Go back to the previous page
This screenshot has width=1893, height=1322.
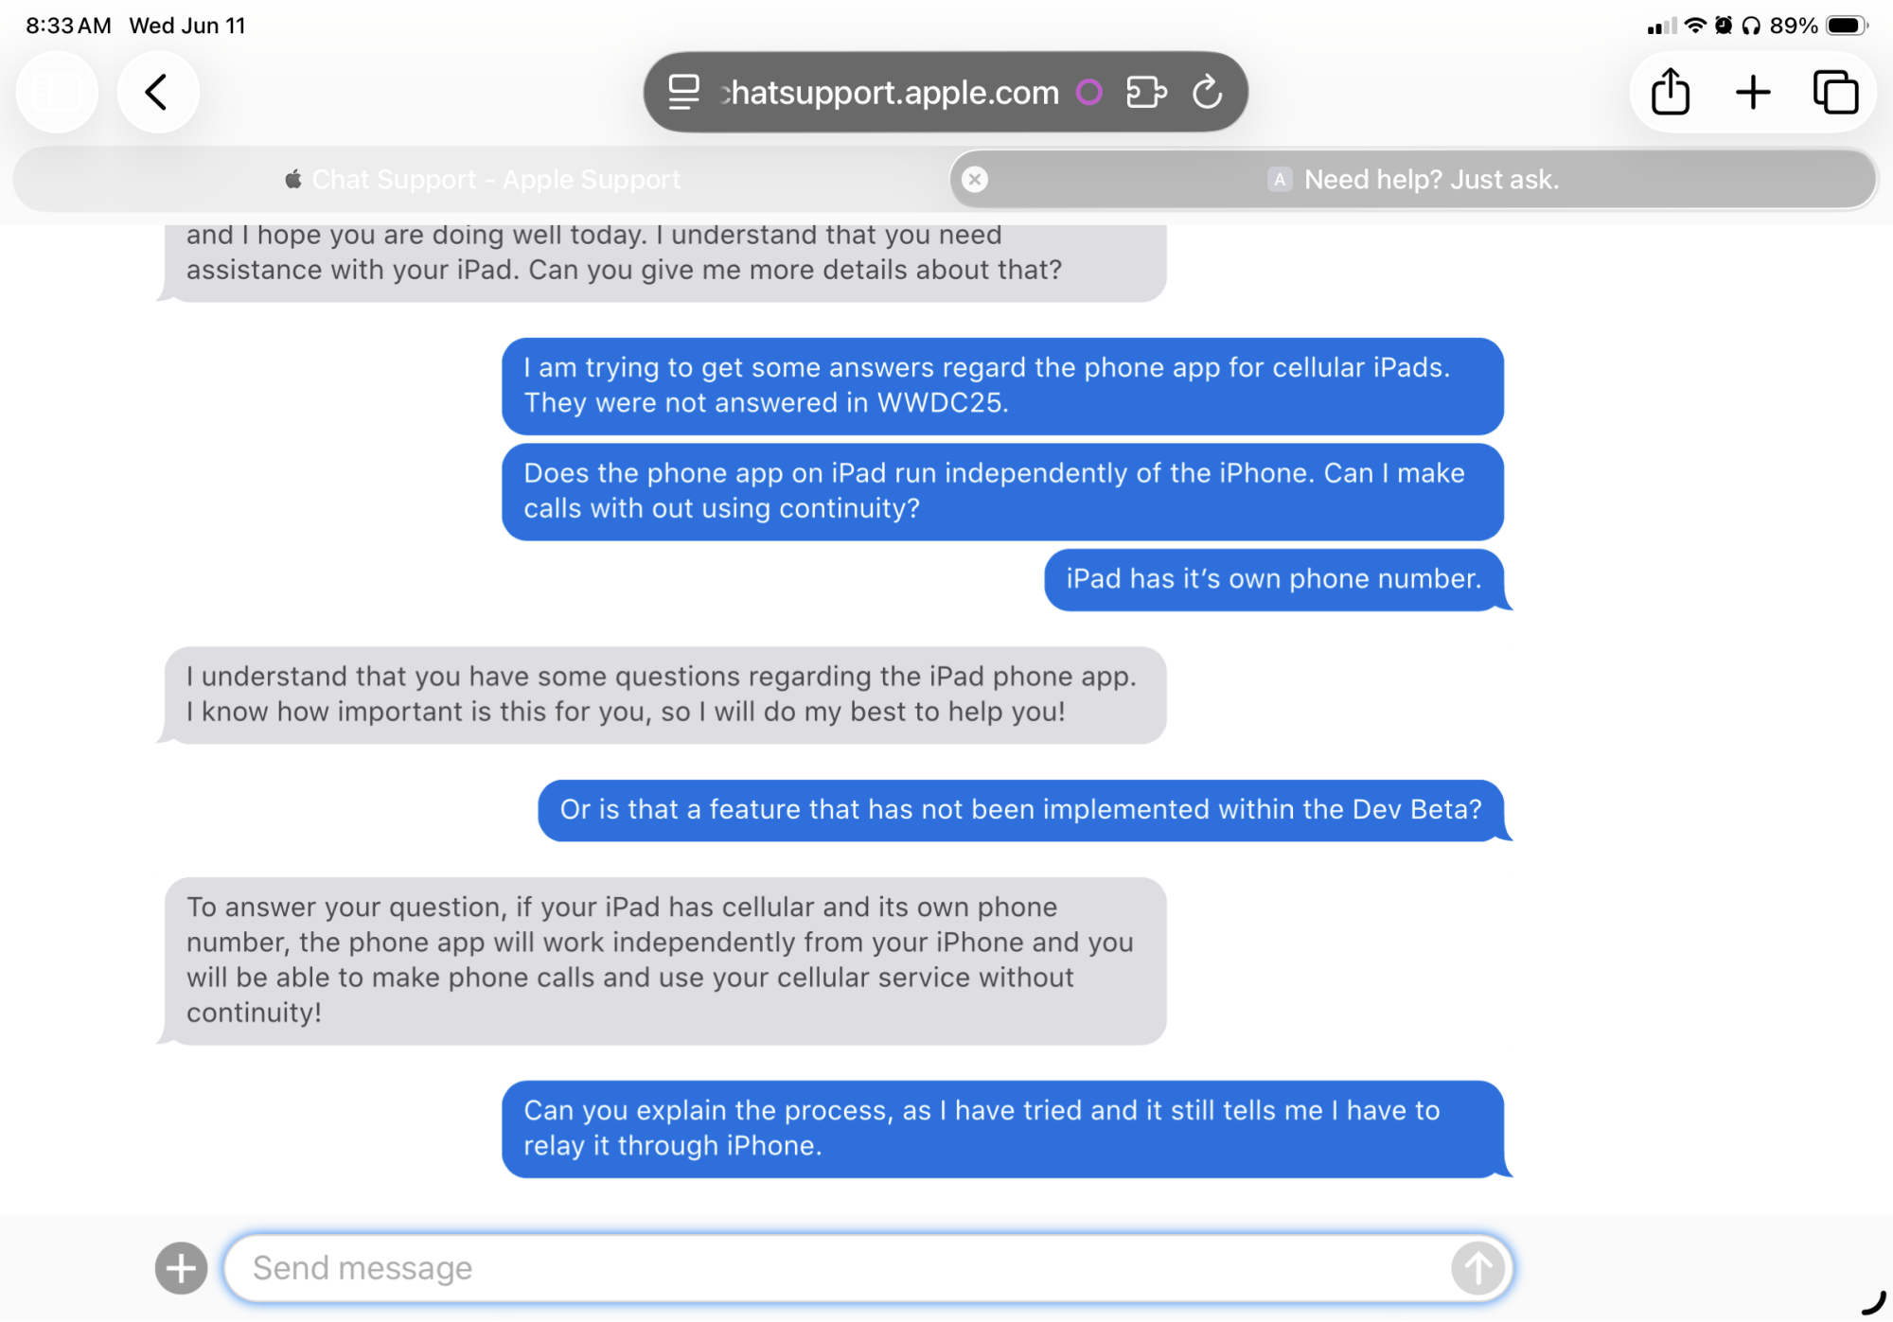(157, 93)
